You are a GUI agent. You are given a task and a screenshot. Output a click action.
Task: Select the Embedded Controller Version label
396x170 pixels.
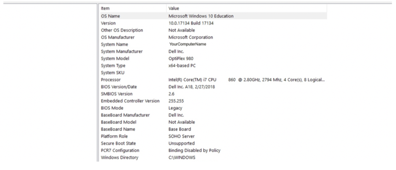point(130,101)
